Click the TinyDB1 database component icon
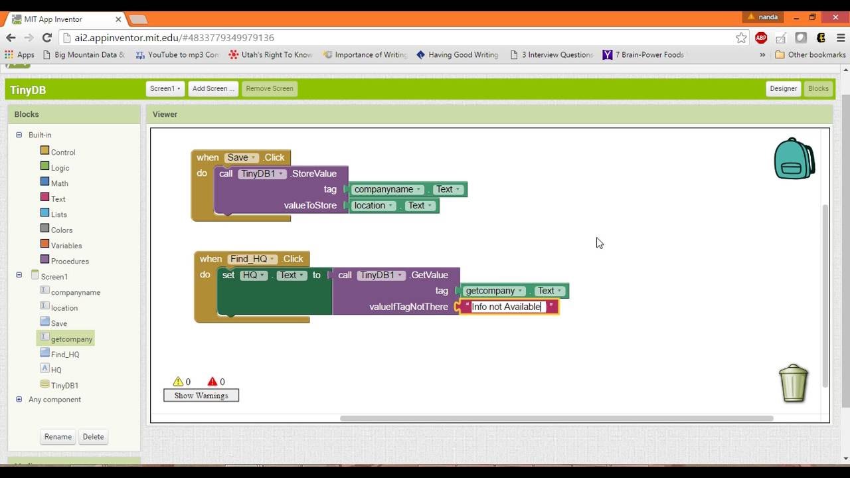This screenshot has width=850, height=478. click(45, 384)
